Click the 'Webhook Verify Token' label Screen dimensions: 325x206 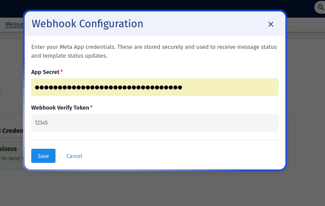click(x=60, y=108)
